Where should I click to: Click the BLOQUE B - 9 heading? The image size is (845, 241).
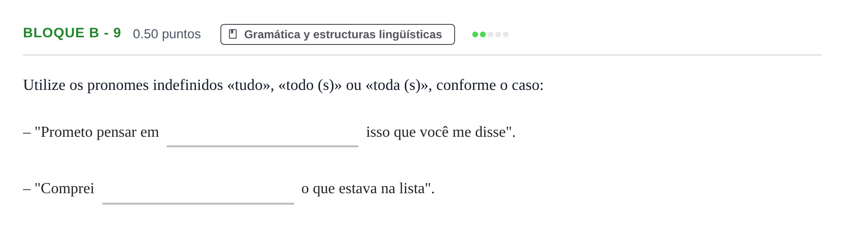coord(72,33)
